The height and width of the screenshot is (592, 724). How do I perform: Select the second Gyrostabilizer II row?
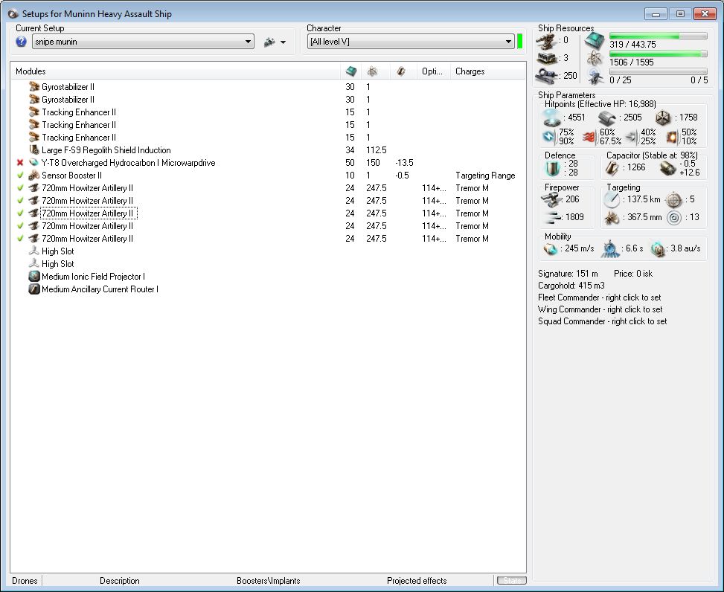[x=268, y=99]
